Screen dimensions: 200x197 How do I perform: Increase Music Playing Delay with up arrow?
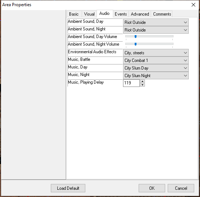(143, 81)
